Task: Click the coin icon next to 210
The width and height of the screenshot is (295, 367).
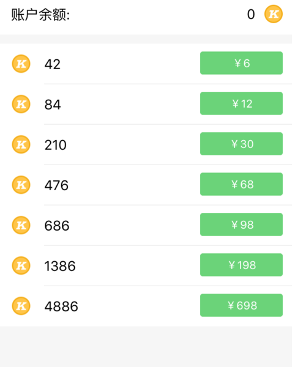Action: coord(21,144)
